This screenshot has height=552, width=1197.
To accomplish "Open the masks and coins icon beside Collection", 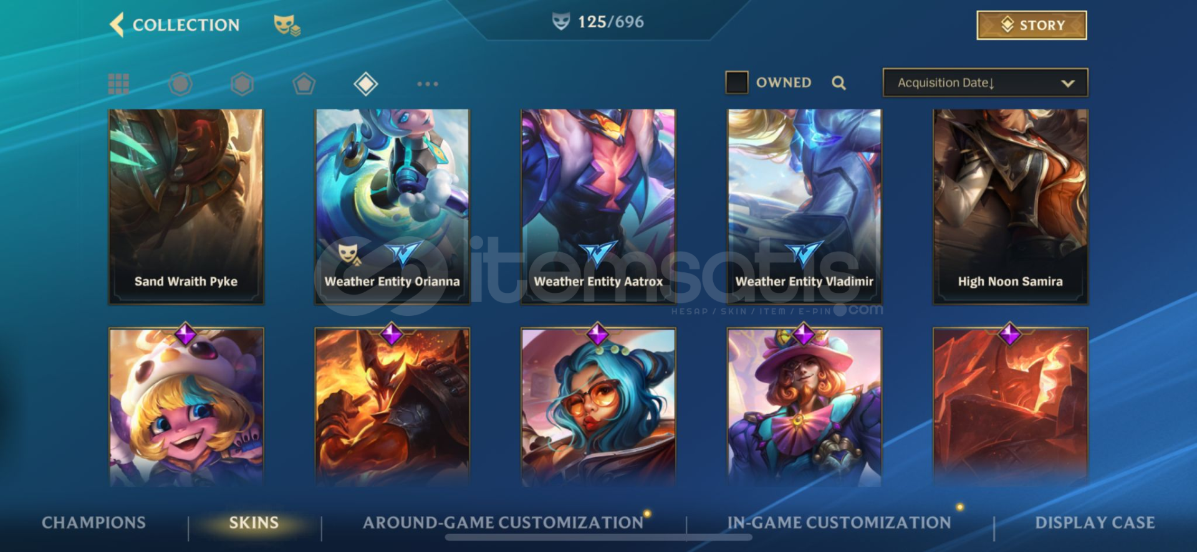I will pyautogui.click(x=287, y=25).
